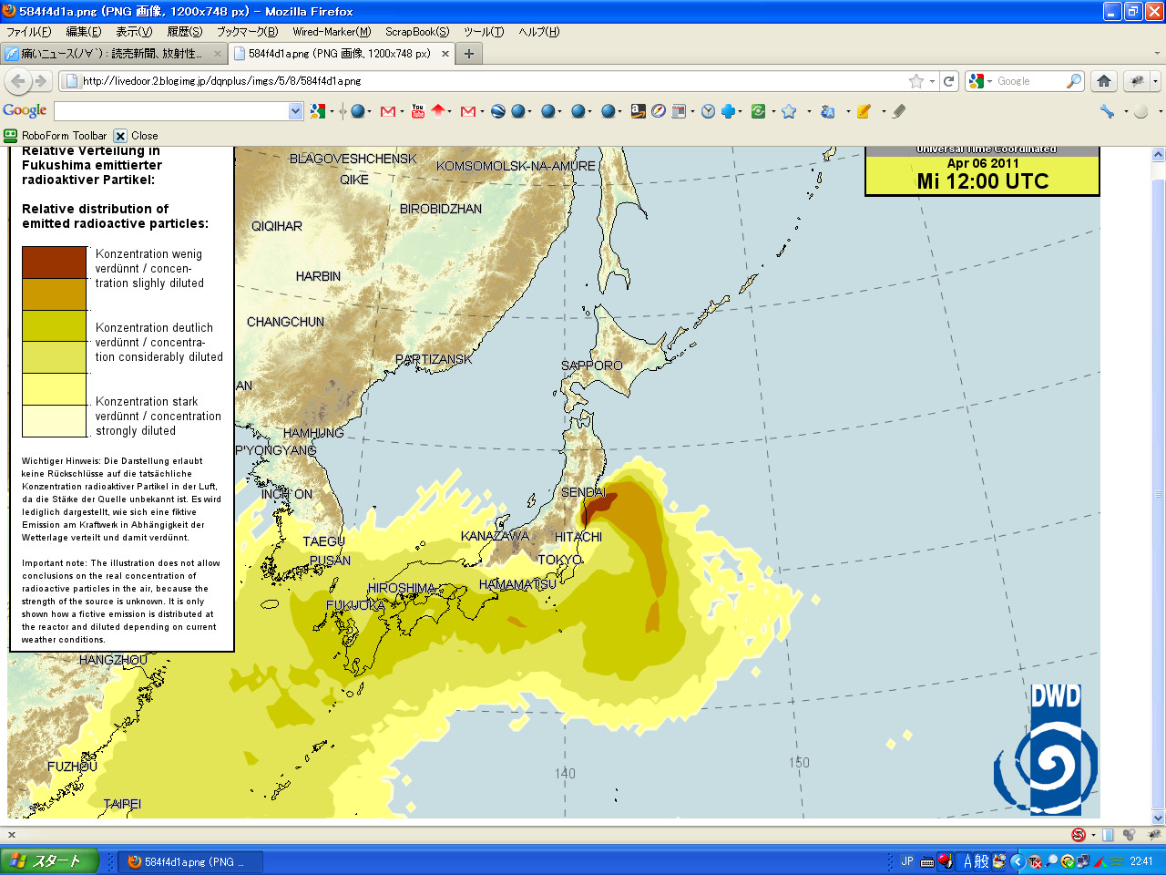Switch to the 痛いニュース tab
1166x875 pixels.
(114, 54)
